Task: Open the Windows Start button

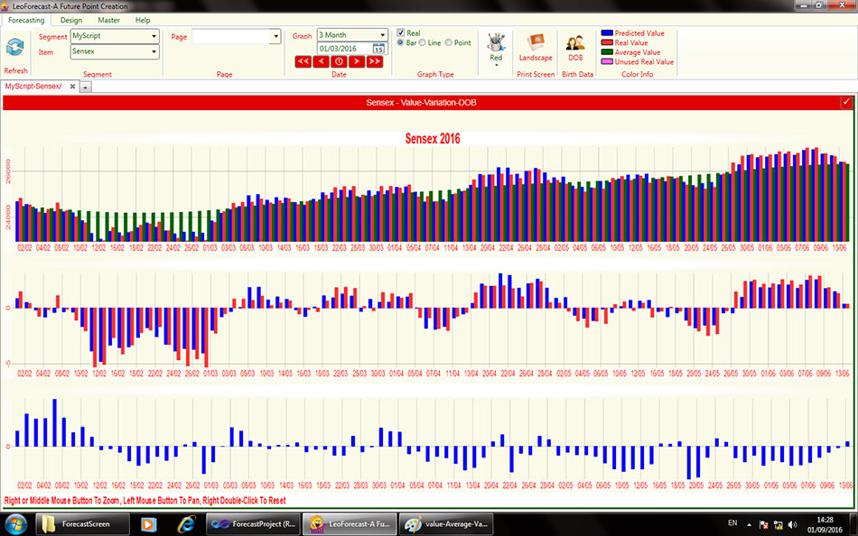Action: 14,524
